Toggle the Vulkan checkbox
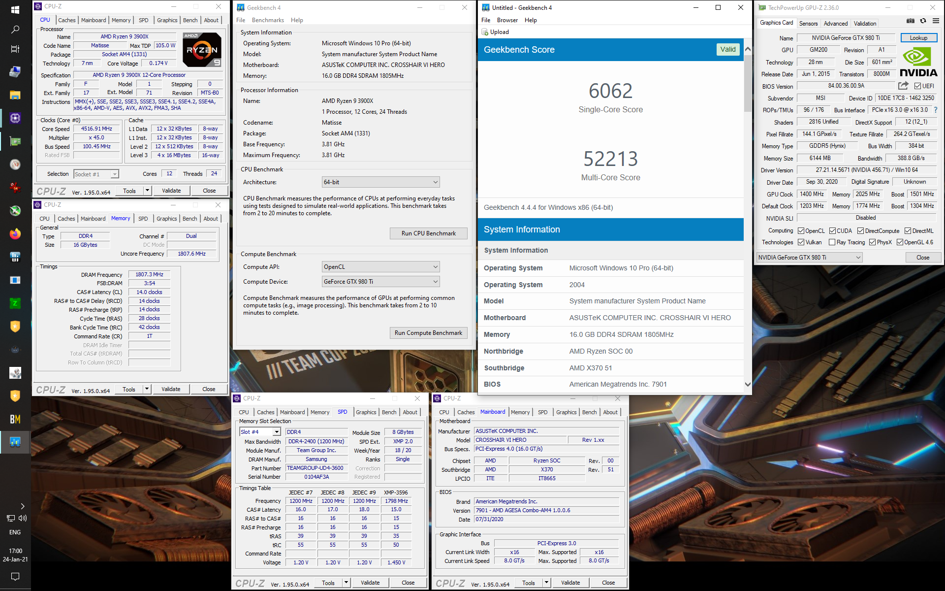Viewport: 945px width, 591px height. tap(801, 242)
